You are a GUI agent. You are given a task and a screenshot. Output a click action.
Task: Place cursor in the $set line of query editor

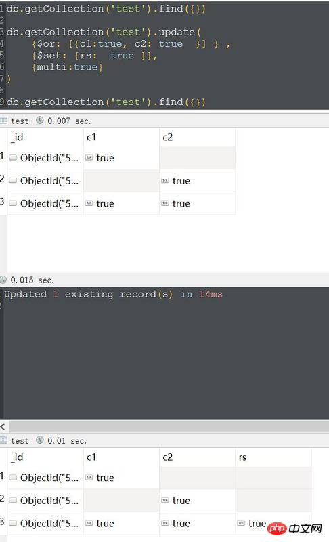pos(95,56)
